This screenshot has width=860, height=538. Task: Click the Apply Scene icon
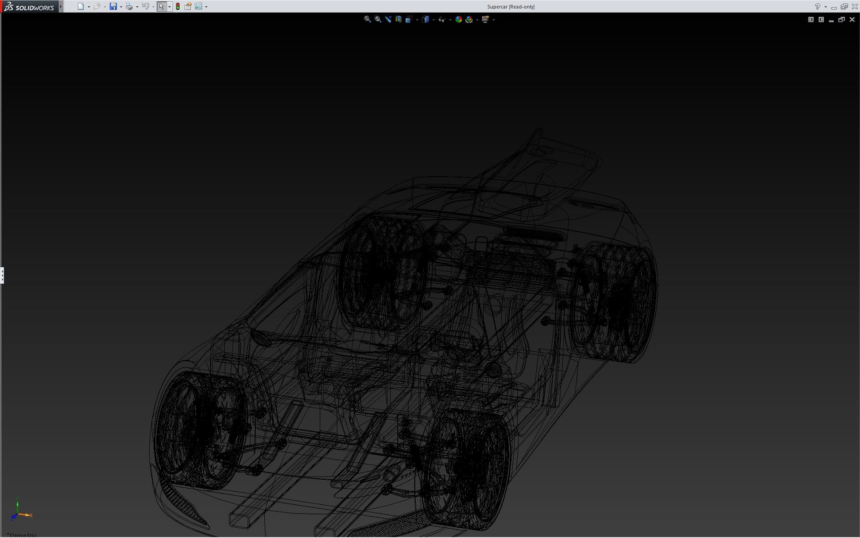[x=469, y=19]
